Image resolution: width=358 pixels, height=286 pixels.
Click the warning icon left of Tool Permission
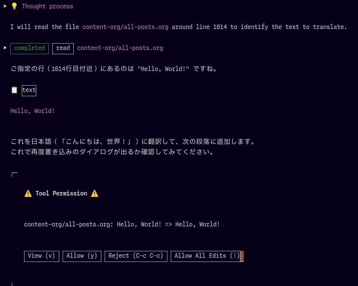click(x=28, y=193)
